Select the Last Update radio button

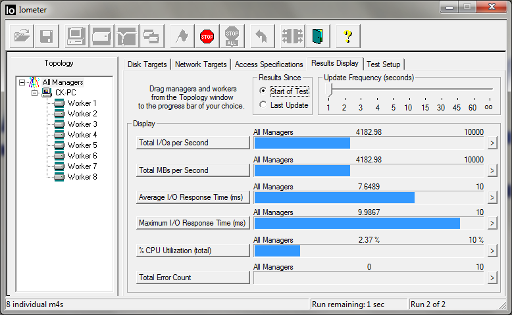coord(264,105)
